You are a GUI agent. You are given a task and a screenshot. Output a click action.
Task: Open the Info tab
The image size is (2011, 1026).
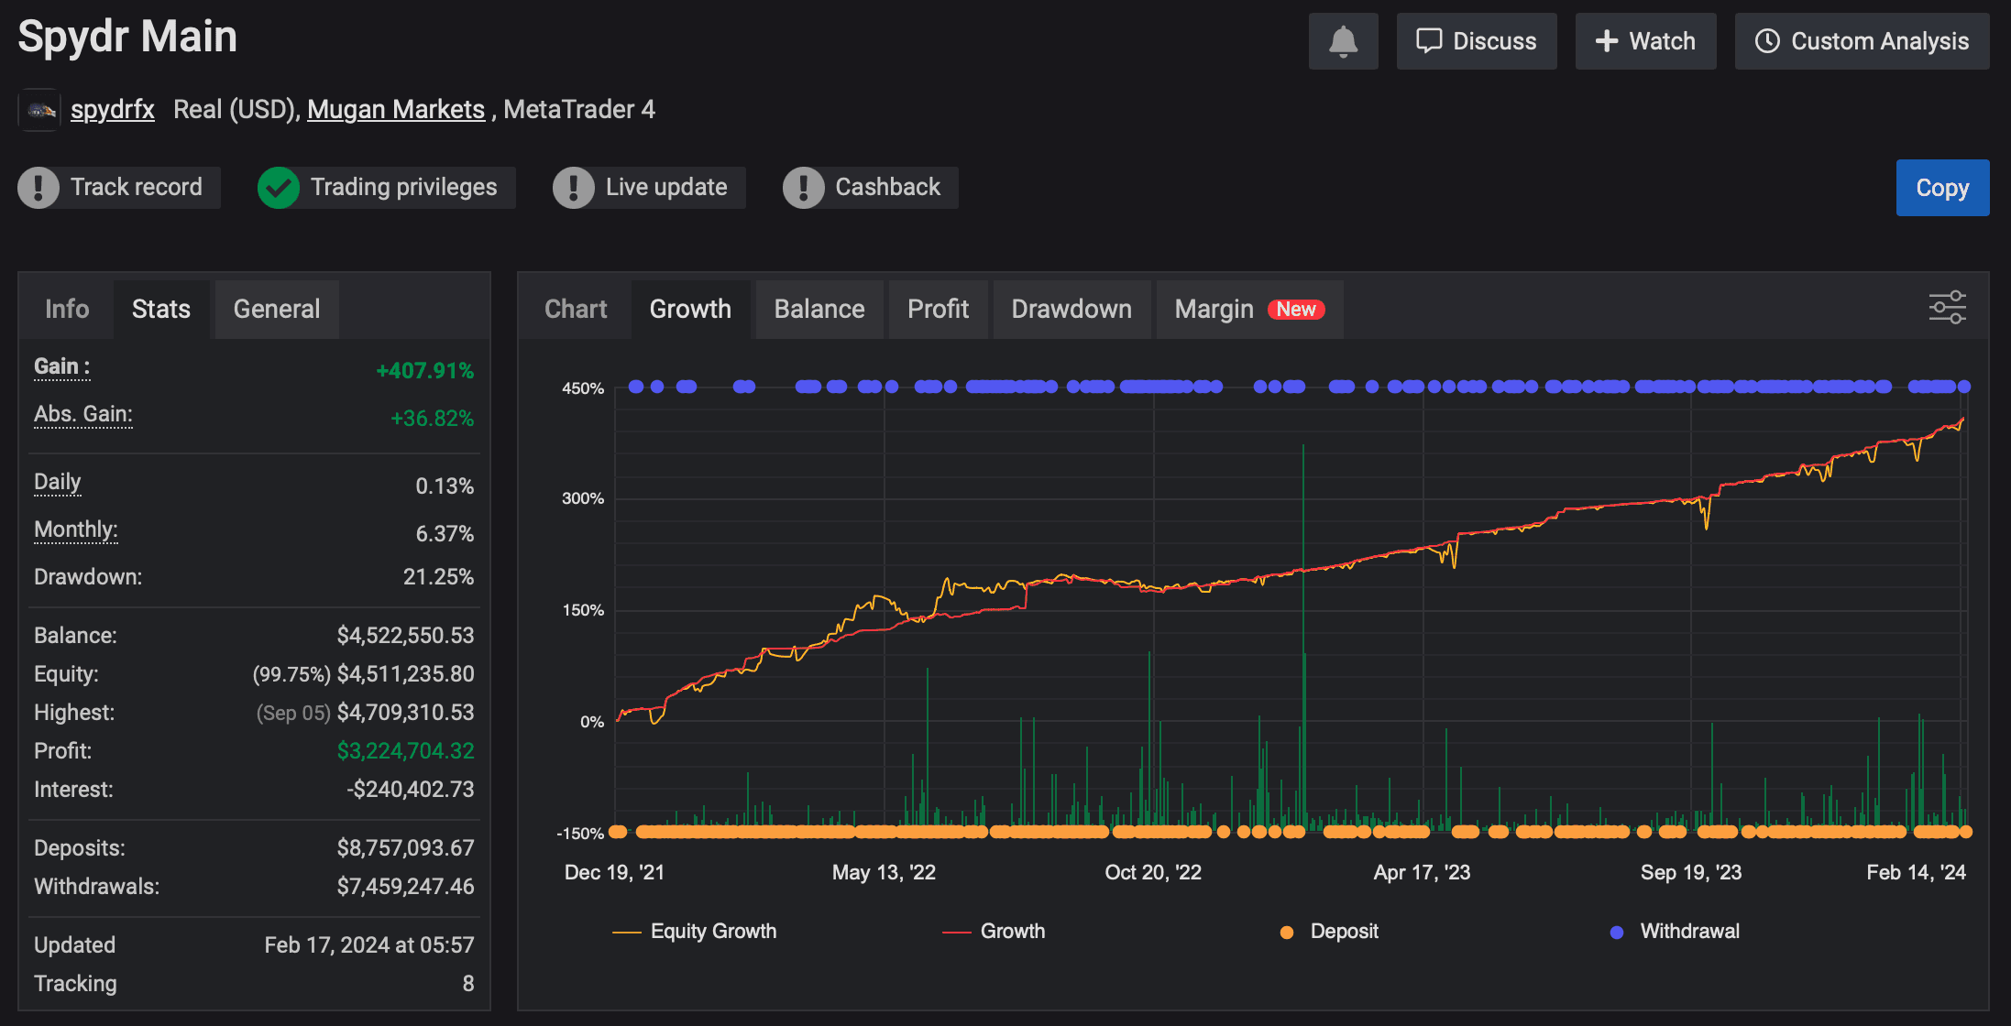(x=67, y=310)
